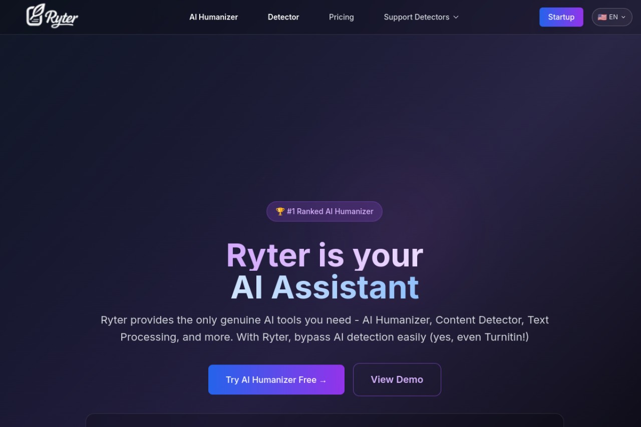The image size is (641, 427).
Task: Open the AI Humanizer nav item
Action: (213, 17)
